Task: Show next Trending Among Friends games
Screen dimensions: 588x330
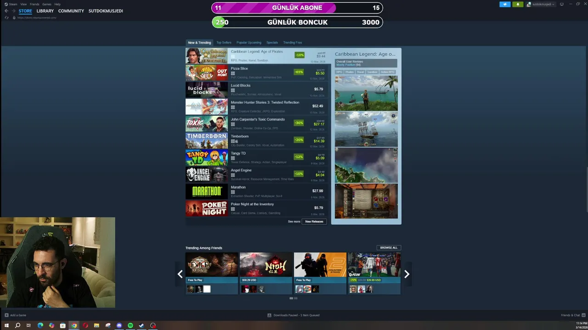Action: pyautogui.click(x=407, y=274)
